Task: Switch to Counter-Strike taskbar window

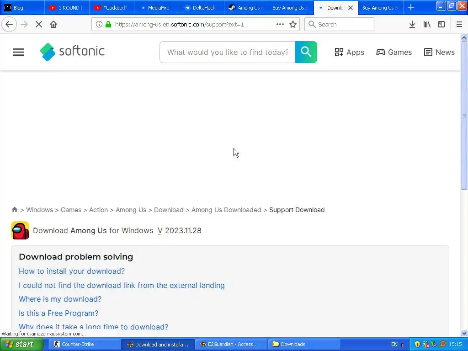Action: [85, 344]
